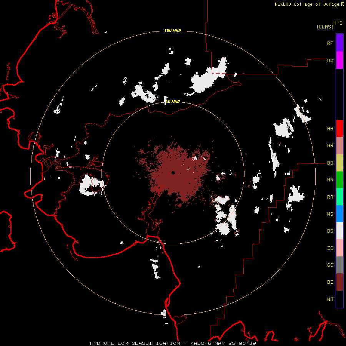
Task: Click the BD yellow legend swatch
Action: [339, 163]
